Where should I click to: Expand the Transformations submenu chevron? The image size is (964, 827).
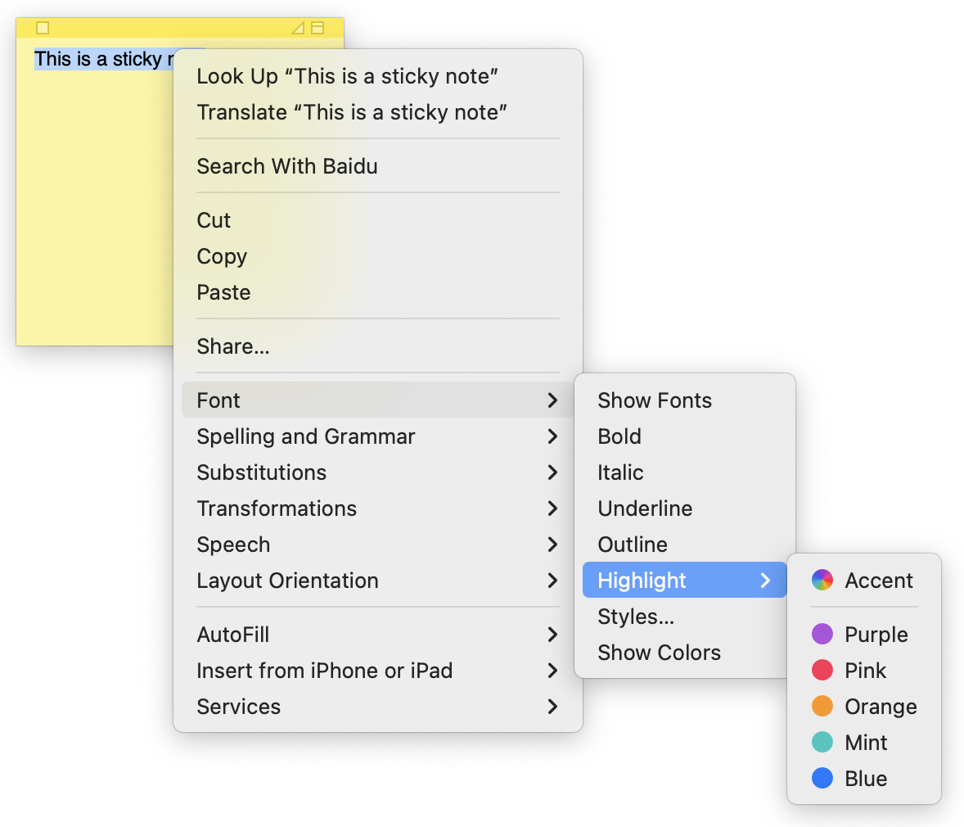(x=552, y=508)
